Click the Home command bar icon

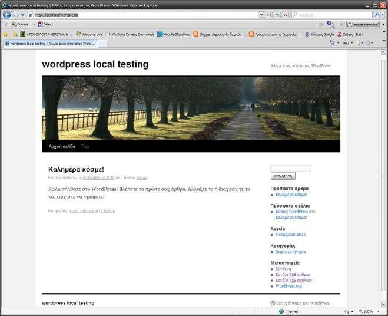click(332, 43)
